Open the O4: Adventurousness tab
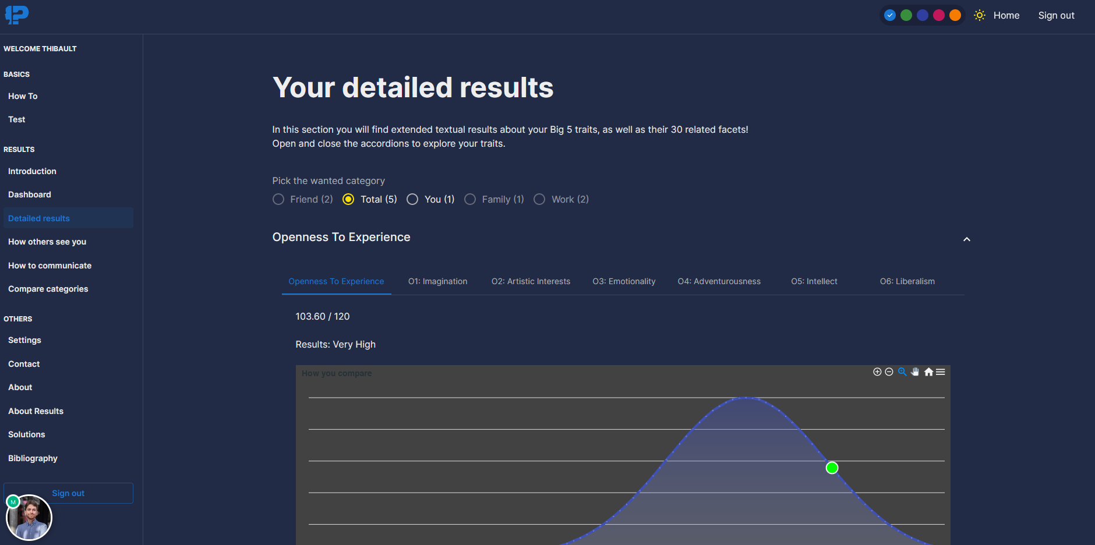1095x545 pixels. (x=719, y=281)
